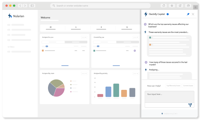Viewport: 200px width, 121px height.
Task: Select the small tan slice of the pie chart
Action: (x=62, y=86)
